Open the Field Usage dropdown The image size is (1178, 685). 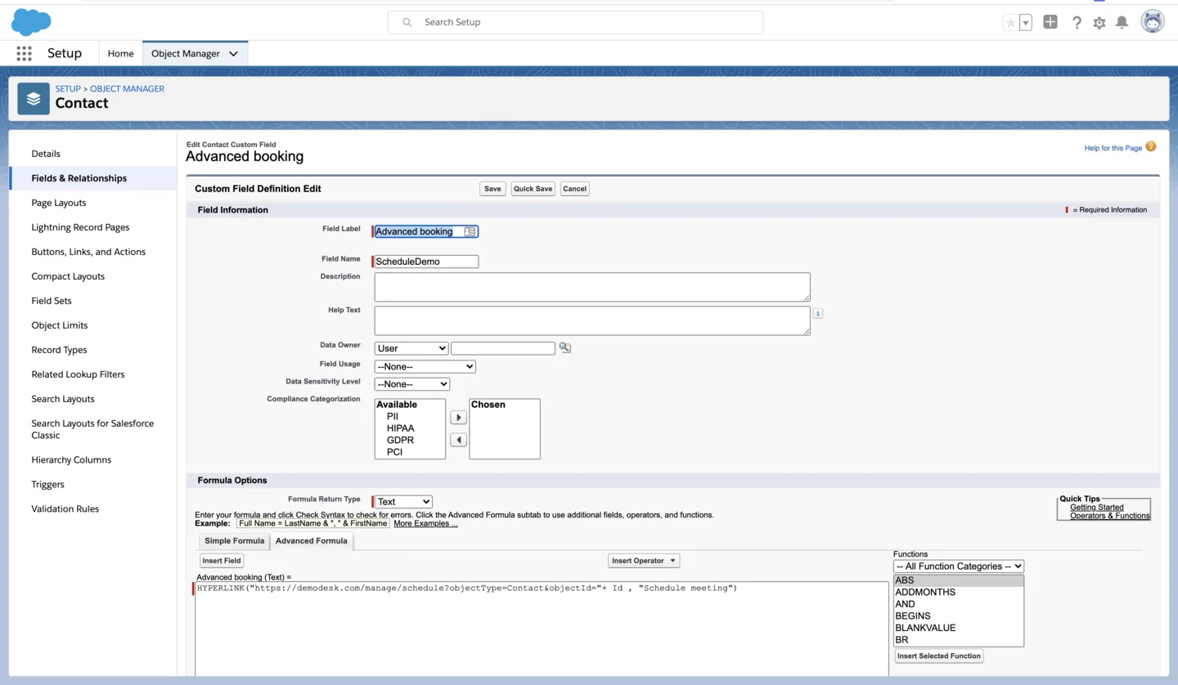click(x=425, y=366)
